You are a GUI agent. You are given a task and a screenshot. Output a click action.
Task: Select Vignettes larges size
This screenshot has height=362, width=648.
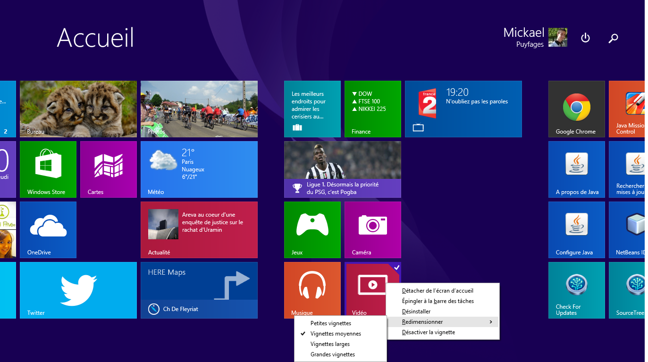tap(340, 344)
